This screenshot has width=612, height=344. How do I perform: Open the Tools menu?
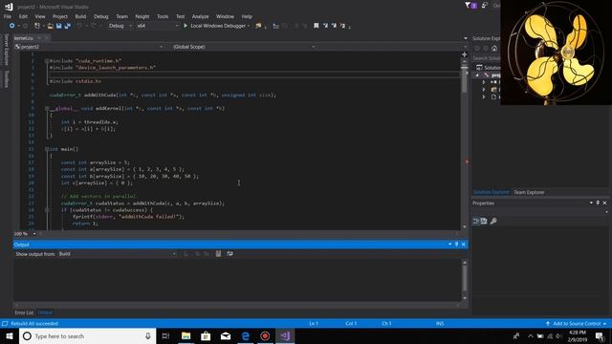point(163,16)
